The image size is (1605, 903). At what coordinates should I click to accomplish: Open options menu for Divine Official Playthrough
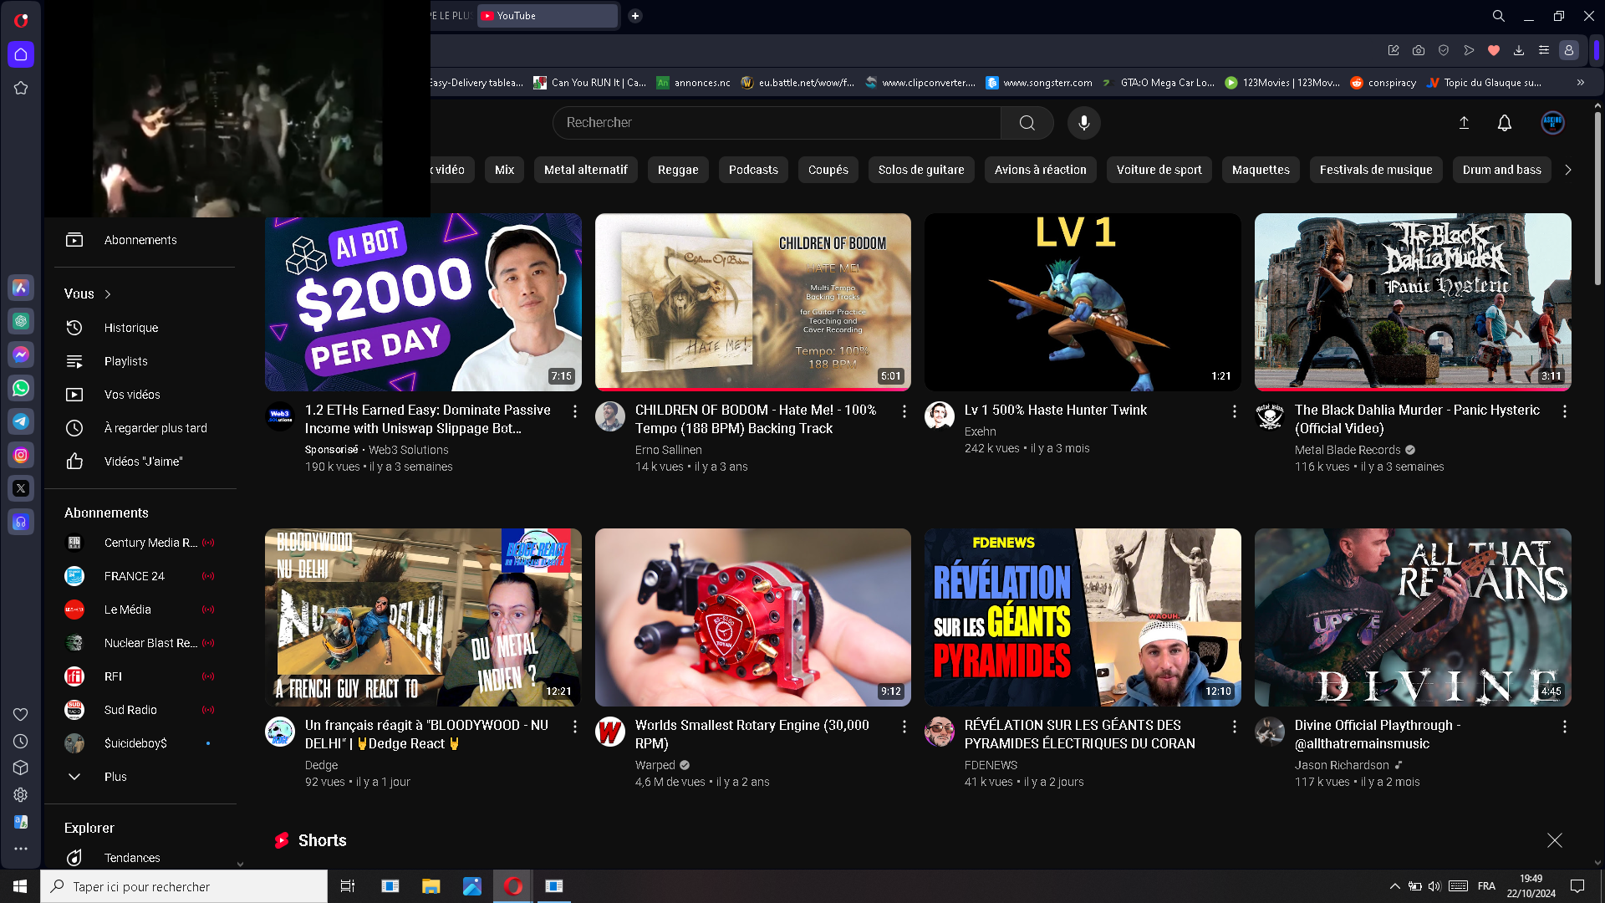click(x=1565, y=727)
